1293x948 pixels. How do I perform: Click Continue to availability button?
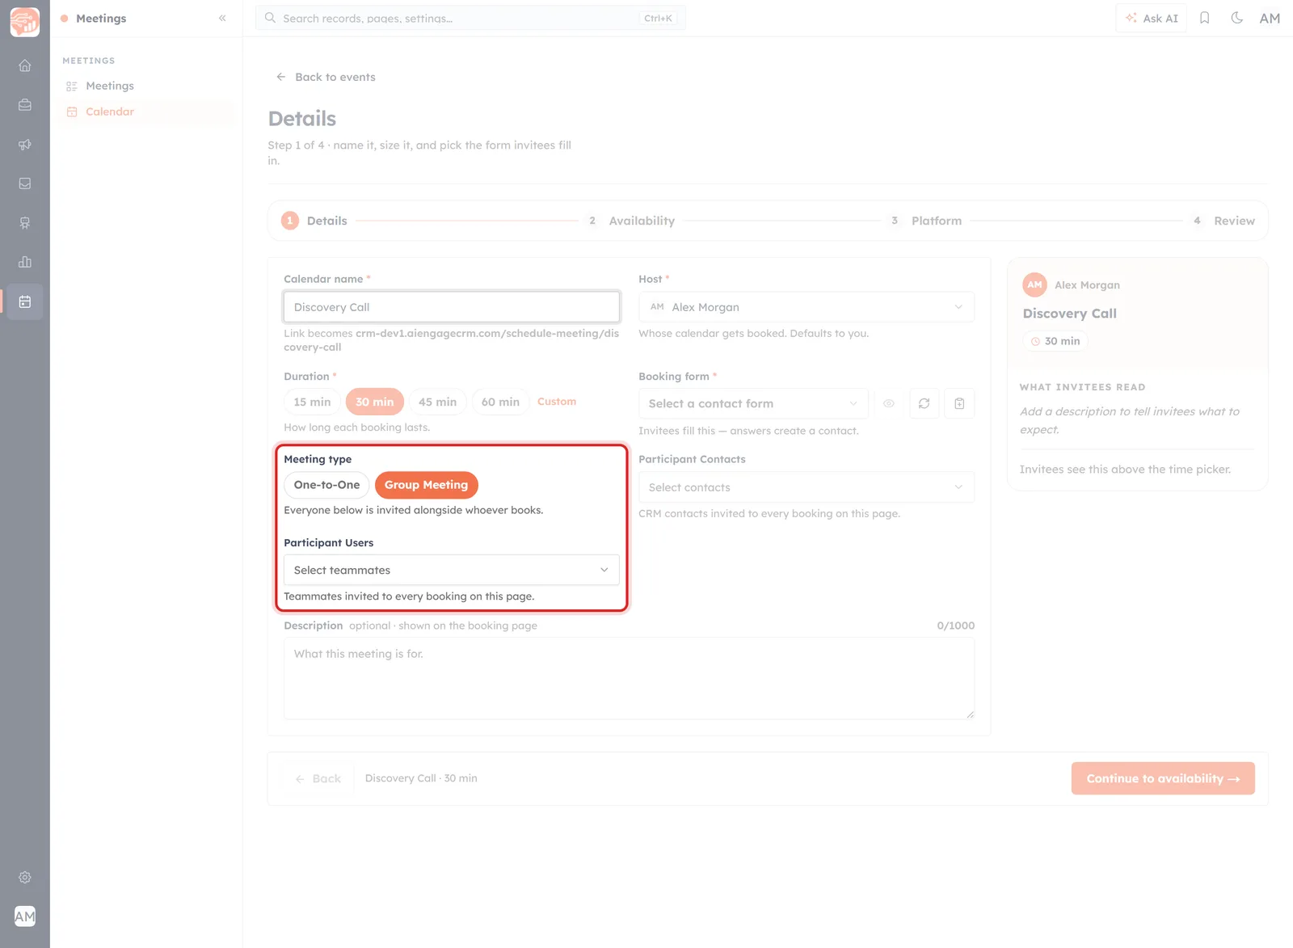1163,778
